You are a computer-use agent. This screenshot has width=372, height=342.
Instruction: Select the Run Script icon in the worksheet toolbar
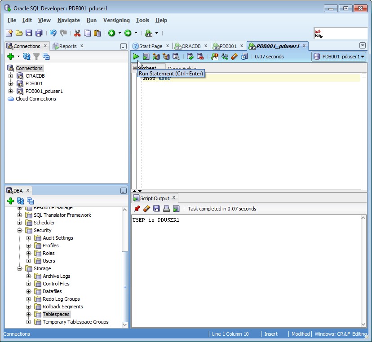(x=146, y=56)
